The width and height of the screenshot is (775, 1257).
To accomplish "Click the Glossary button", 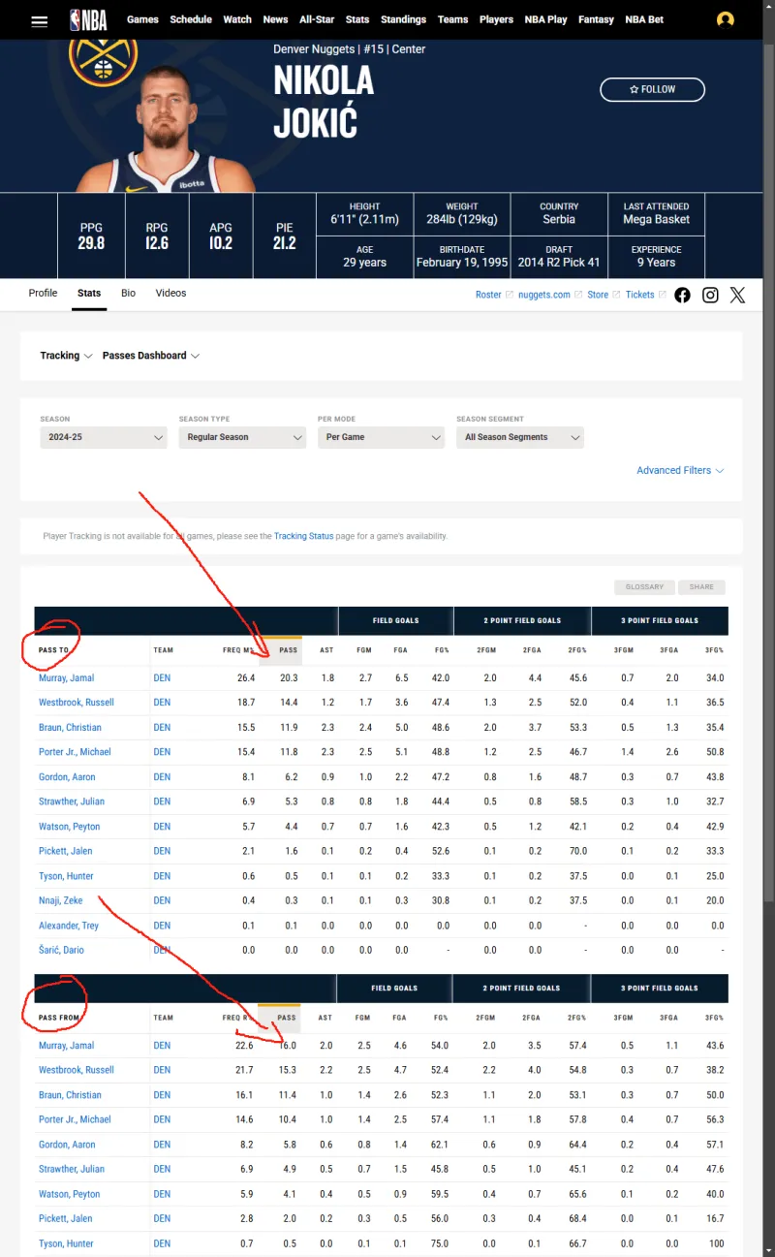I will tap(644, 587).
